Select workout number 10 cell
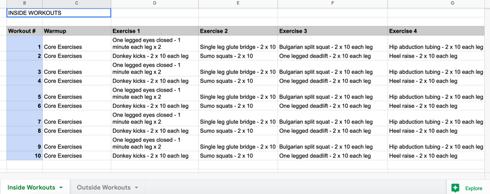Image resolution: width=490 pixels, height=194 pixels. pyautogui.click(x=24, y=156)
